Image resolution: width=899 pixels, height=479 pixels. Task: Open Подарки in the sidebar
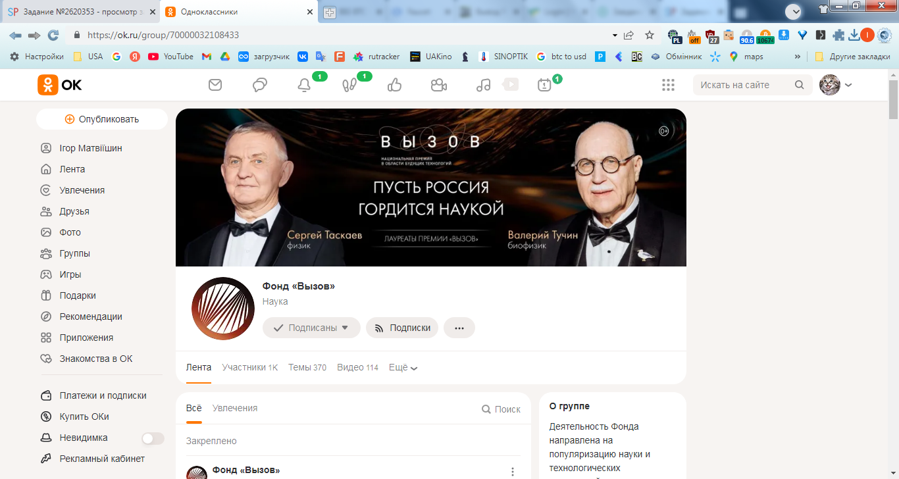[78, 295]
